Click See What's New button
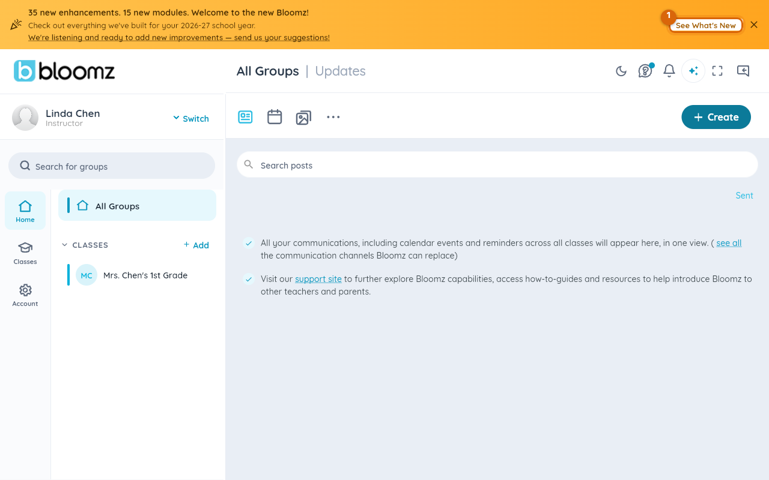Screen dimensions: 769x480 click(x=706, y=25)
